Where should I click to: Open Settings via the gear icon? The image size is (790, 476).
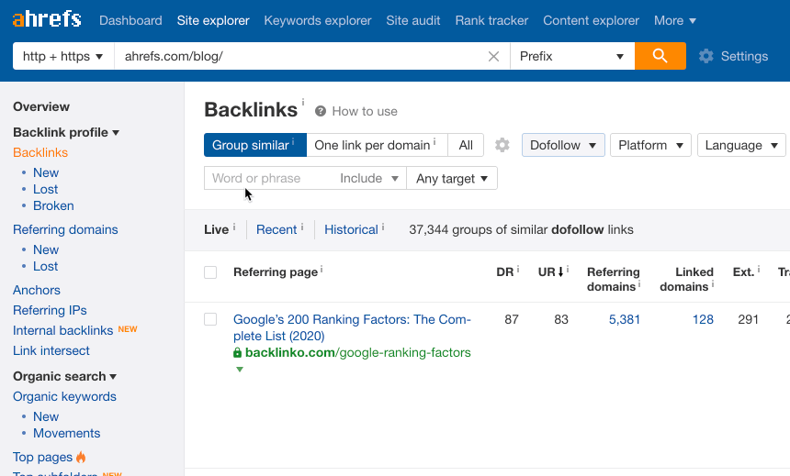(x=705, y=56)
